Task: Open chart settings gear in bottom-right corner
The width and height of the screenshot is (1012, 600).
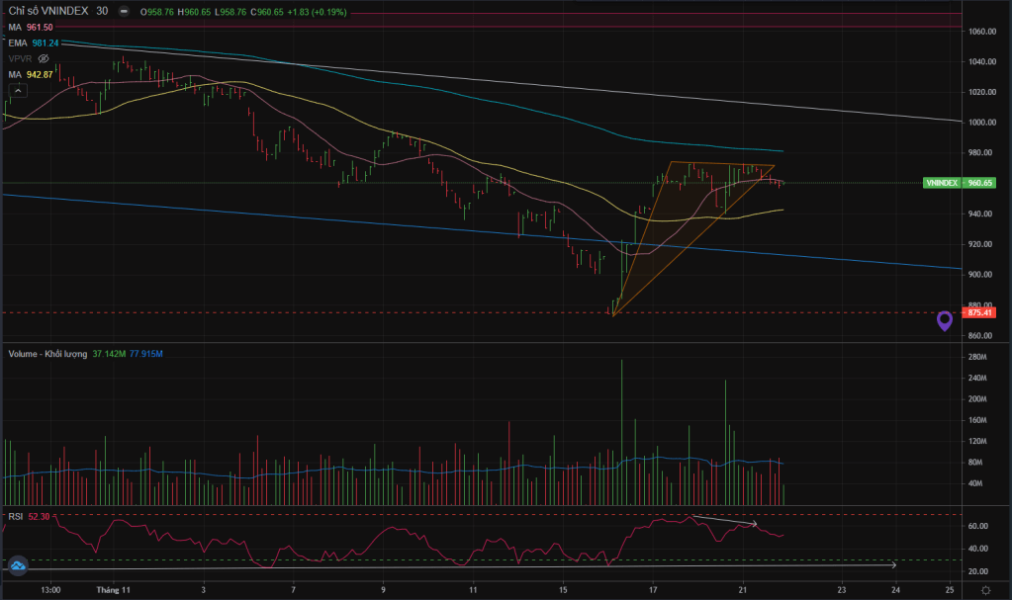Action: [986, 590]
